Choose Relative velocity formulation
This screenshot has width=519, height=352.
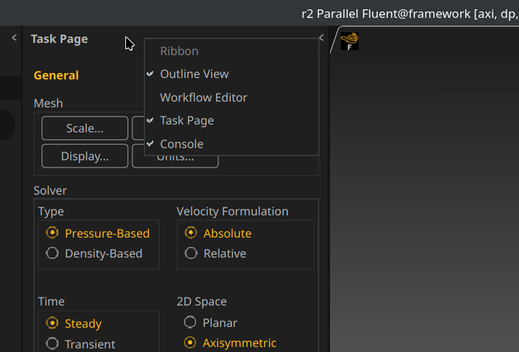pyautogui.click(x=191, y=253)
